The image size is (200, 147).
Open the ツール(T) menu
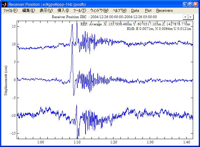tap(79, 11)
